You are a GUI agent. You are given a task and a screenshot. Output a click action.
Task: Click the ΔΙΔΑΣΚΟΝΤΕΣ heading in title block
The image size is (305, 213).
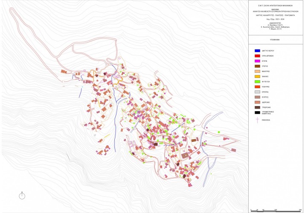[275, 23]
